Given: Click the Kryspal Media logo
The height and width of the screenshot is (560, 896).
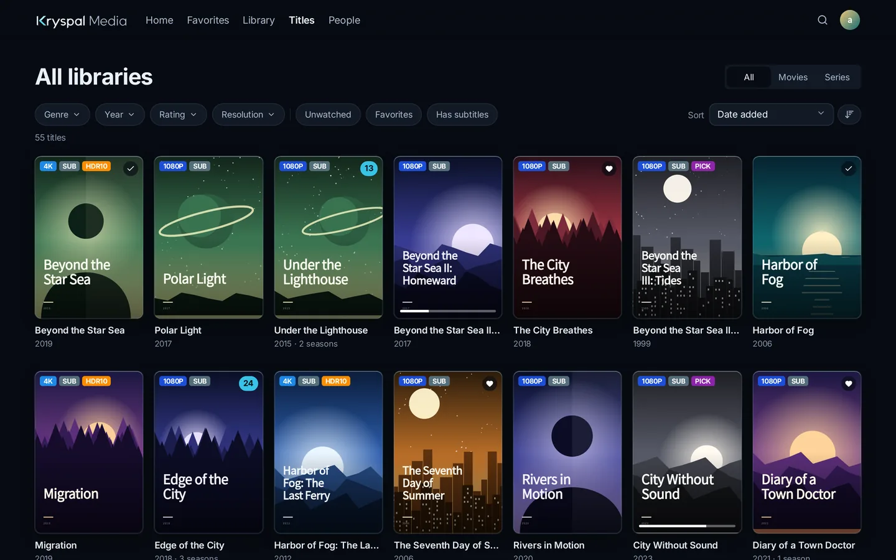Looking at the screenshot, I should [x=82, y=21].
